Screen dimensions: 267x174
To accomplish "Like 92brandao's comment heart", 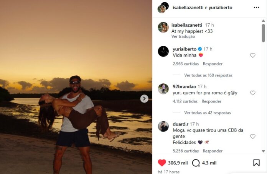I will pyautogui.click(x=252, y=93).
